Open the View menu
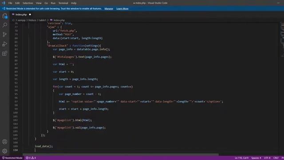The height and width of the screenshot is (160, 284). (39, 3)
